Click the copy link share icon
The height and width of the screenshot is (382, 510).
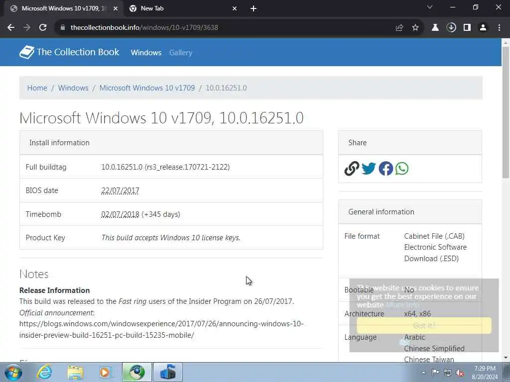click(x=352, y=169)
